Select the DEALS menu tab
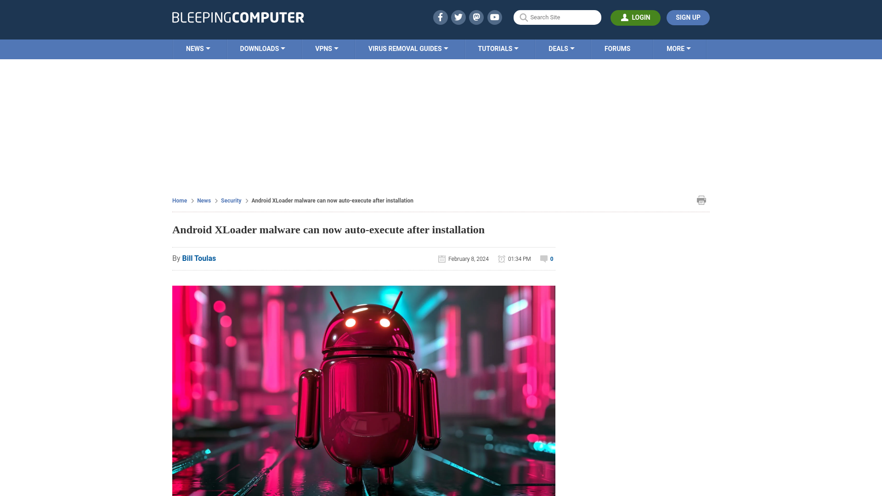Screen dimensions: 882x496 (x=561, y=48)
